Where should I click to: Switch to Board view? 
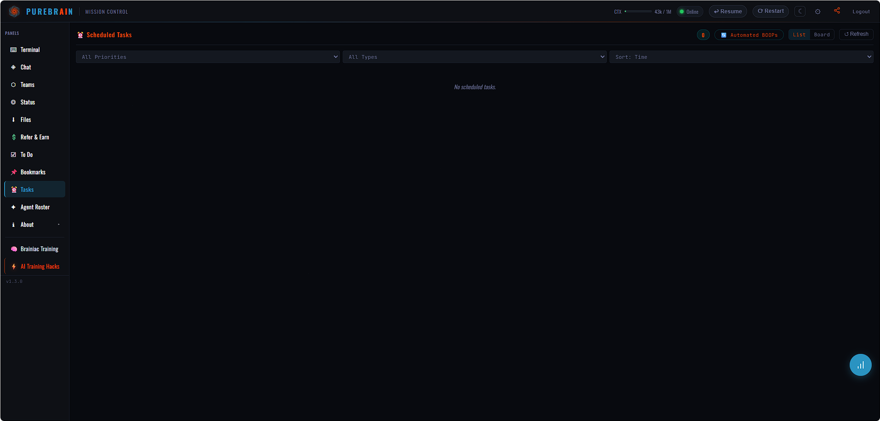pyautogui.click(x=822, y=35)
